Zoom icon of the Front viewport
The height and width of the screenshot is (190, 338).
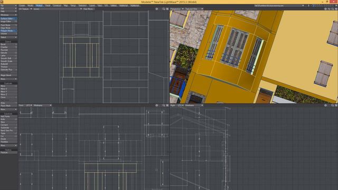click(164, 106)
